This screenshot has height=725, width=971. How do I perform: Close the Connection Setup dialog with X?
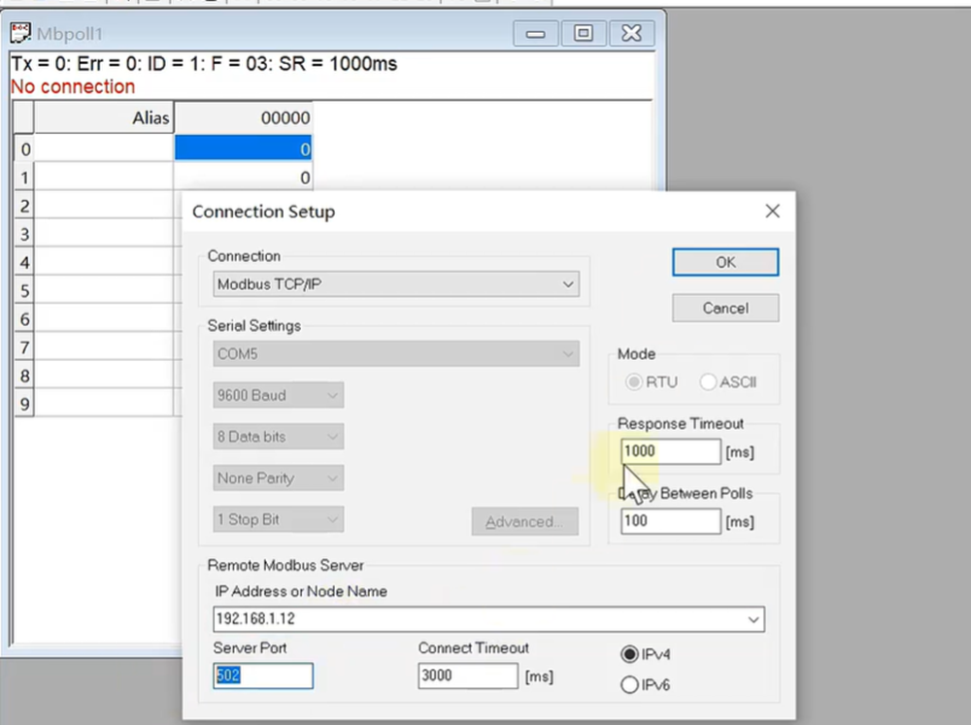(772, 212)
